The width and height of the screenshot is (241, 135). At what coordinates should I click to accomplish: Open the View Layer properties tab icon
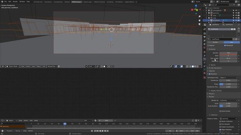click(204, 40)
